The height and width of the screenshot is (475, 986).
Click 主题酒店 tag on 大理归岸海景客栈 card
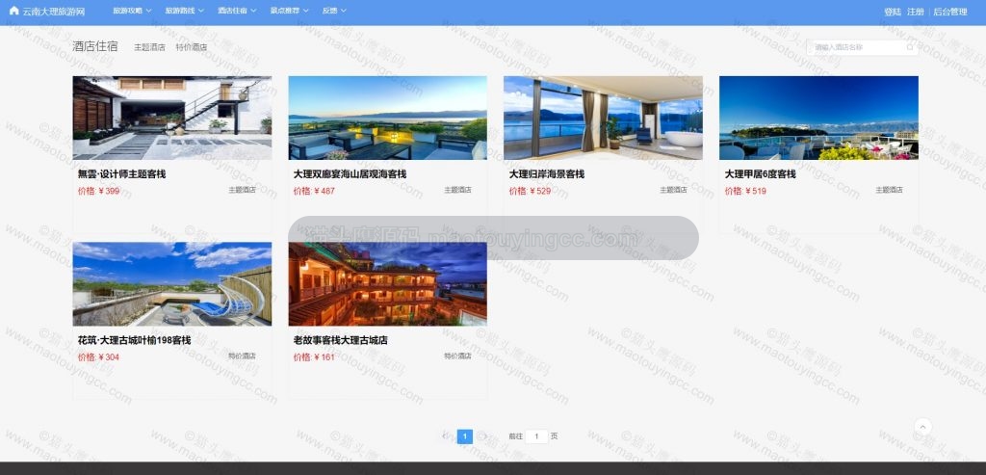pos(673,190)
